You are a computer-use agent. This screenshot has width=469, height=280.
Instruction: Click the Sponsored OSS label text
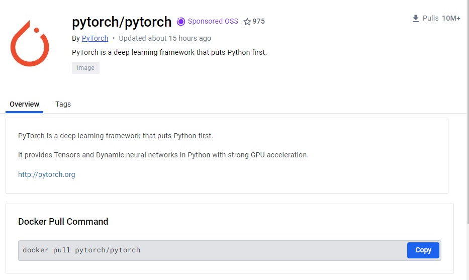click(x=213, y=21)
